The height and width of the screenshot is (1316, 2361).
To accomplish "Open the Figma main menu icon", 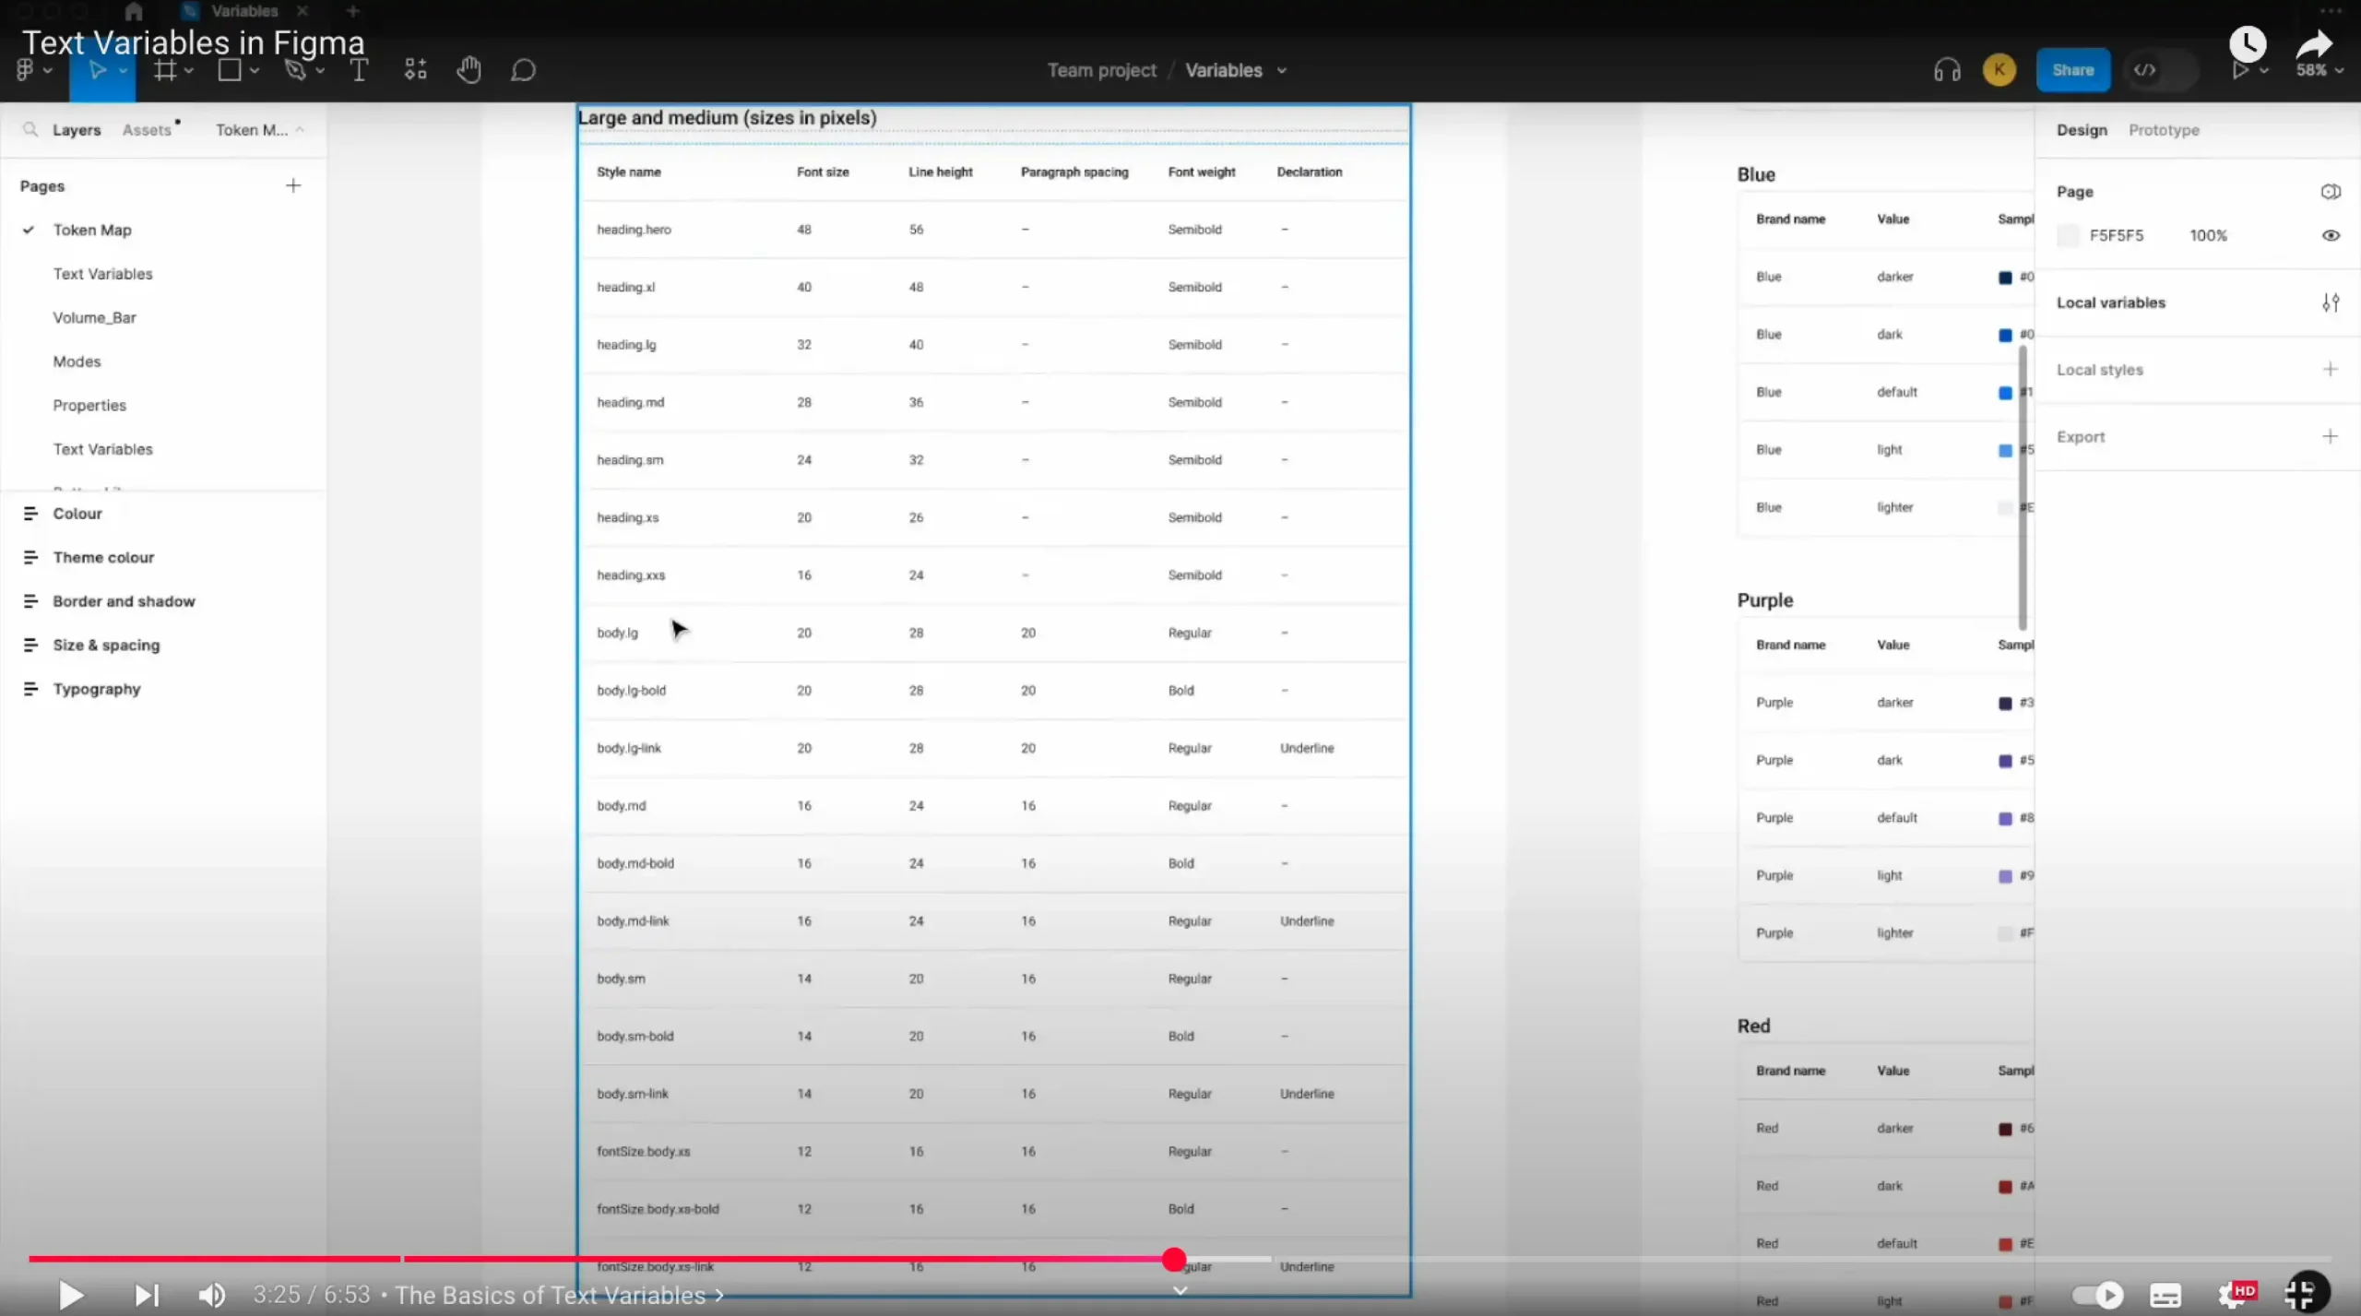I will (x=25, y=70).
